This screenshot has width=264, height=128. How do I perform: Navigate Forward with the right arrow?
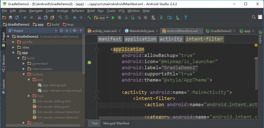(x=81, y=17)
